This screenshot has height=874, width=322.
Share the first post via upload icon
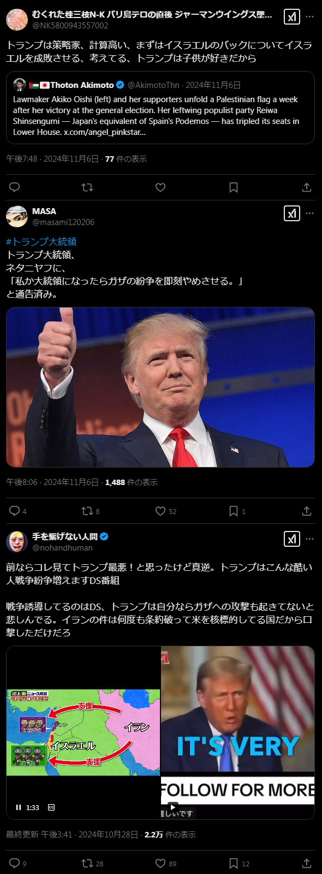307,187
